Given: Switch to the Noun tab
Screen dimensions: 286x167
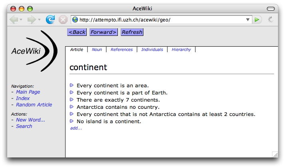Looking at the screenshot, I should pos(97,50).
